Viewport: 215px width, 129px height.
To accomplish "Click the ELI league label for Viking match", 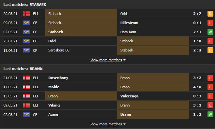I will (36, 105).
